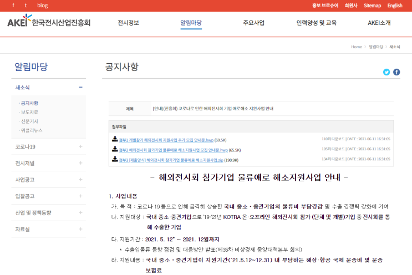
Task: Select 위클리뉴스 in sidebar submenu
Action: point(32,130)
